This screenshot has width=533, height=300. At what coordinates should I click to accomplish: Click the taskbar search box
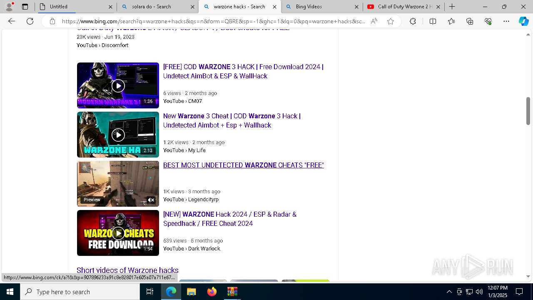click(80, 292)
